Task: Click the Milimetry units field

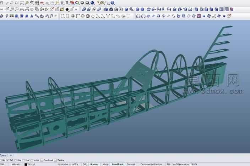Action: 16,164
